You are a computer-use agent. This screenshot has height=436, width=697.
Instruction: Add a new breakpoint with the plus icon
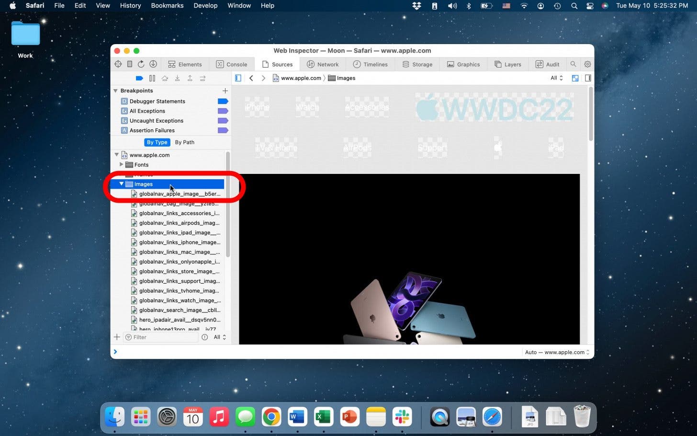click(225, 91)
